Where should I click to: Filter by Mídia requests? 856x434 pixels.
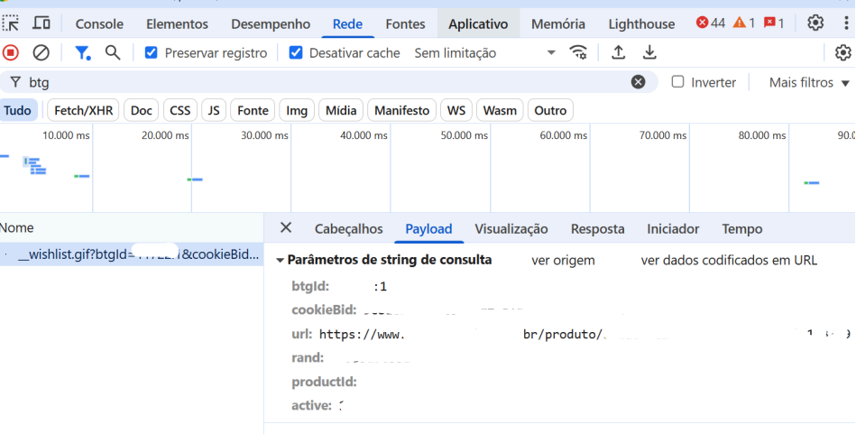point(341,110)
